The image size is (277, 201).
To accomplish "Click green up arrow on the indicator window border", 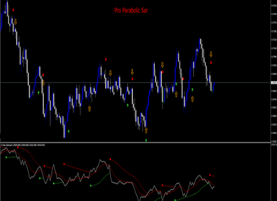I will [146, 141].
